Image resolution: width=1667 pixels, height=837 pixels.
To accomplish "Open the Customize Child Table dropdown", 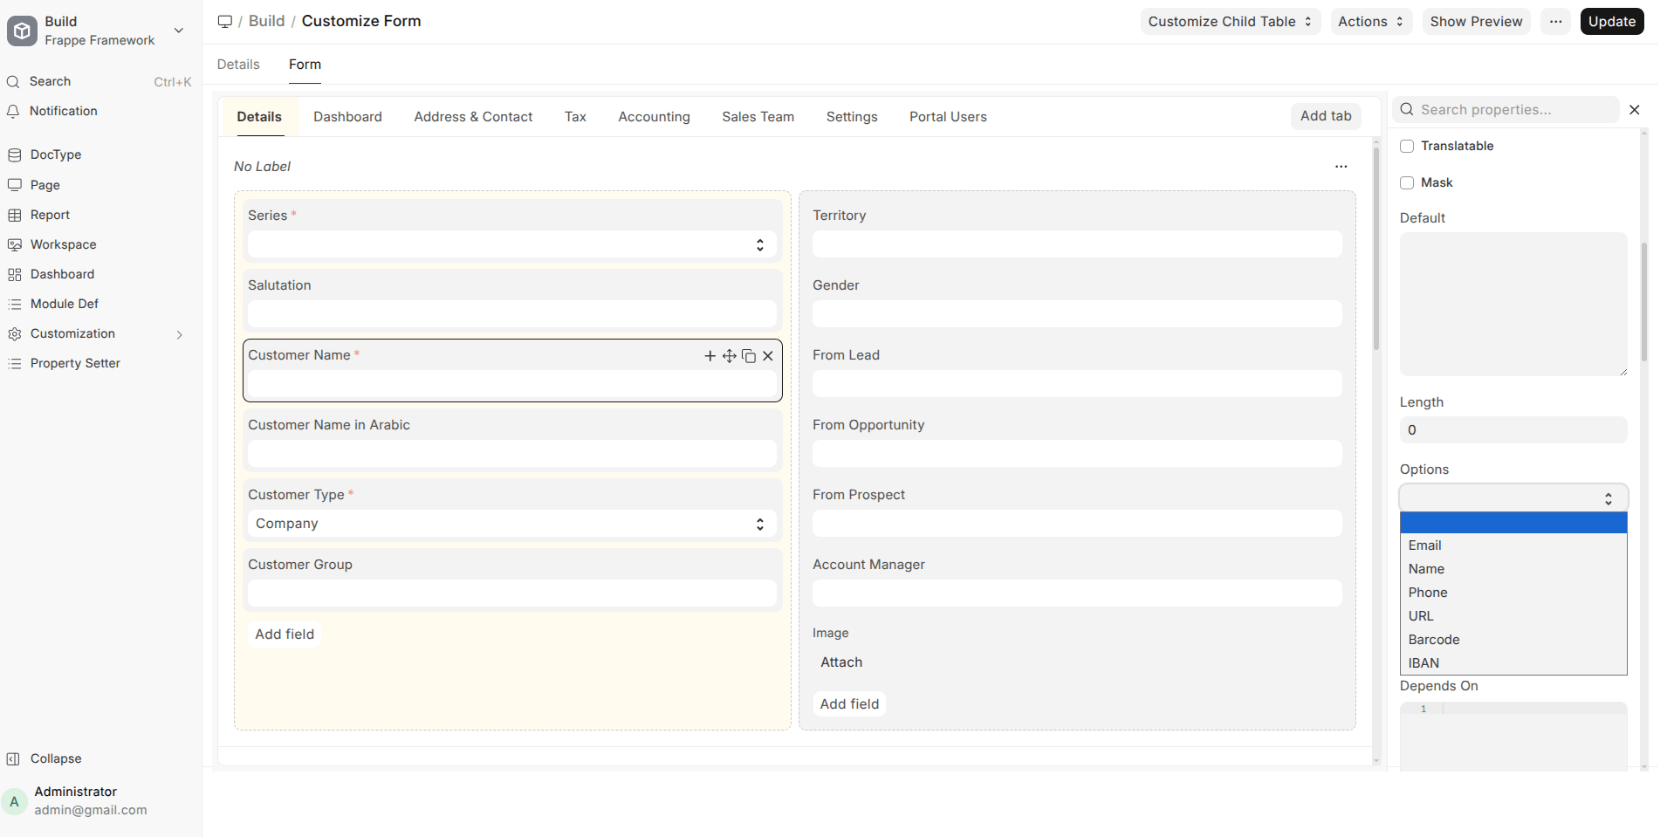I will 1229,22.
